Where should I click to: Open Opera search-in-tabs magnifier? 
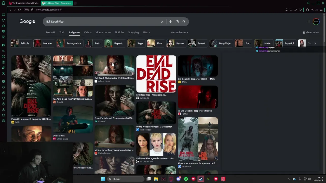(x=308, y=3)
